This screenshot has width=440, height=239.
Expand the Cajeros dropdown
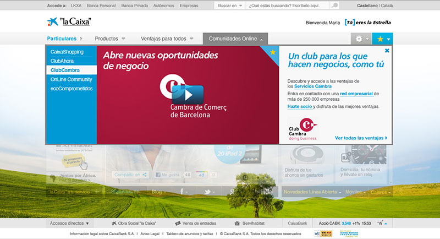click(381, 192)
